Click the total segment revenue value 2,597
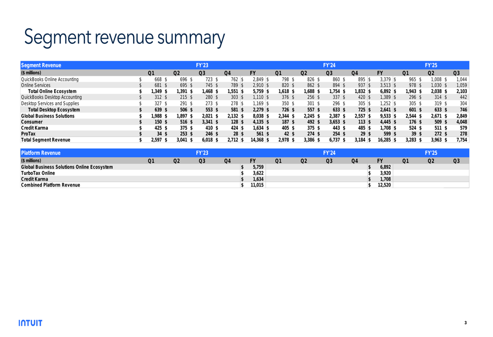The image size is (493, 337). pyautogui.click(x=156, y=140)
